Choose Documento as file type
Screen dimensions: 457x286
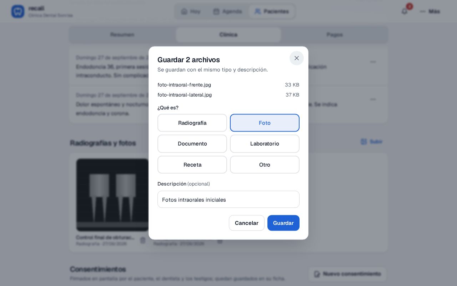[192, 144]
